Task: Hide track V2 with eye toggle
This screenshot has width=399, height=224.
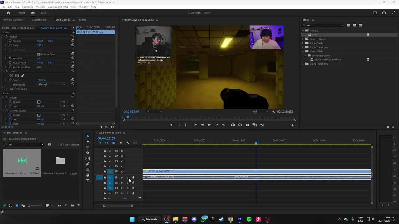Action: click(x=122, y=166)
